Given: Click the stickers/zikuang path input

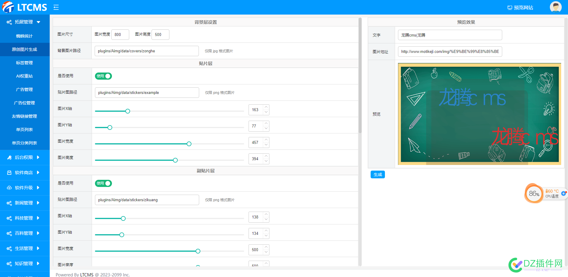Looking at the screenshot, I should pos(147,200).
